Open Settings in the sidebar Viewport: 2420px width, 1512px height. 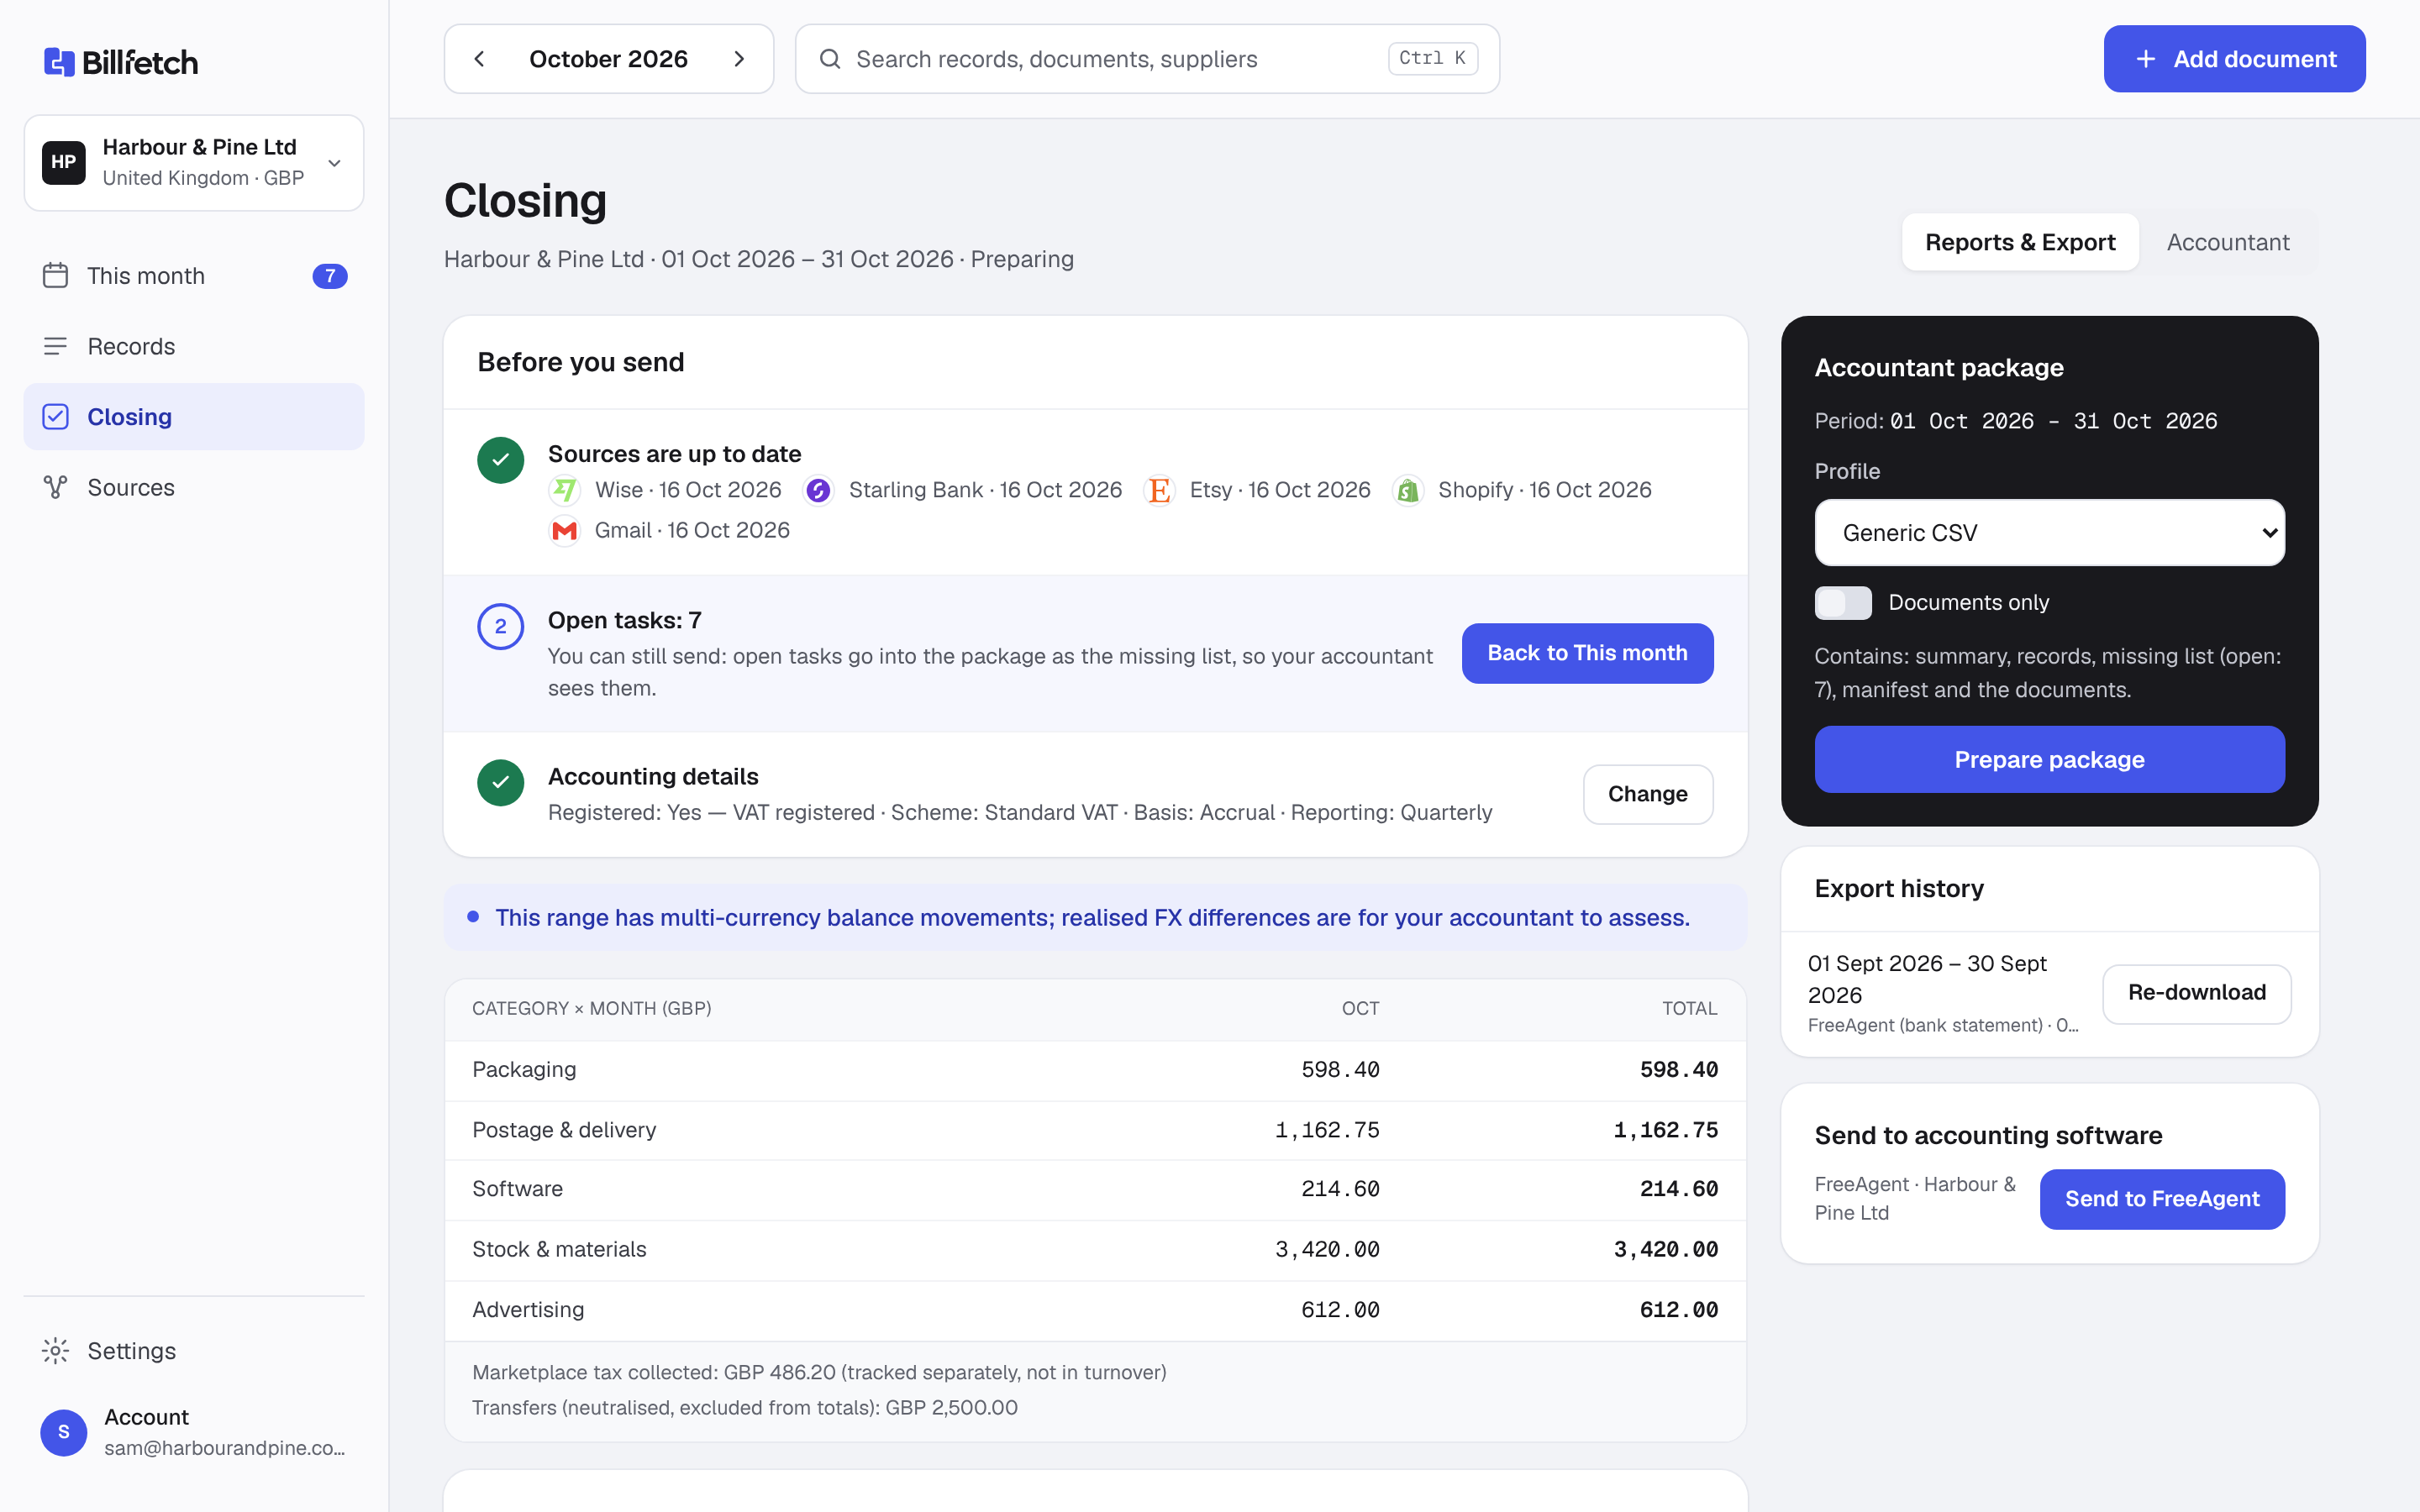coord(194,1351)
